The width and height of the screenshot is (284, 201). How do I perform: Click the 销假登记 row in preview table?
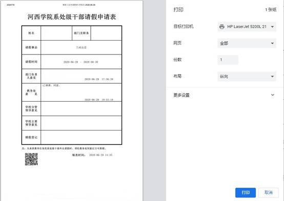pos(72,137)
